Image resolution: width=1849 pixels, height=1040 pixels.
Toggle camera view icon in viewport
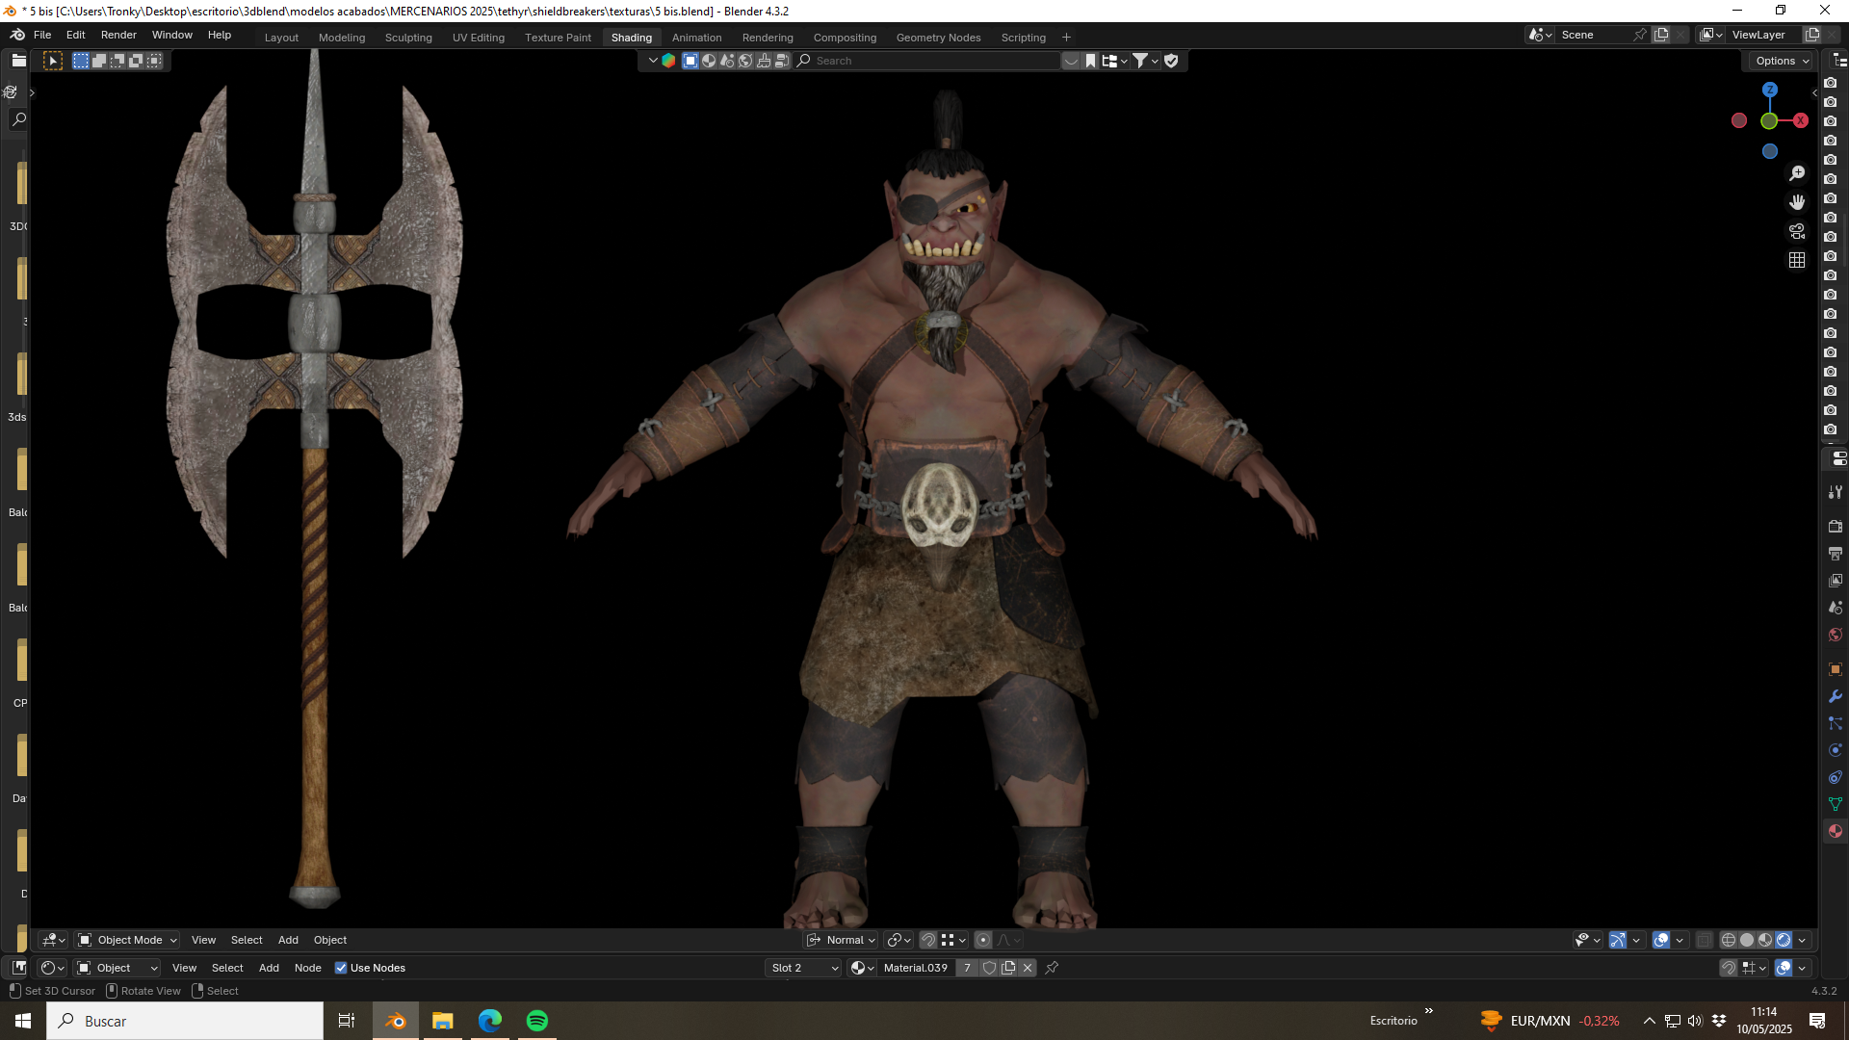(1797, 231)
